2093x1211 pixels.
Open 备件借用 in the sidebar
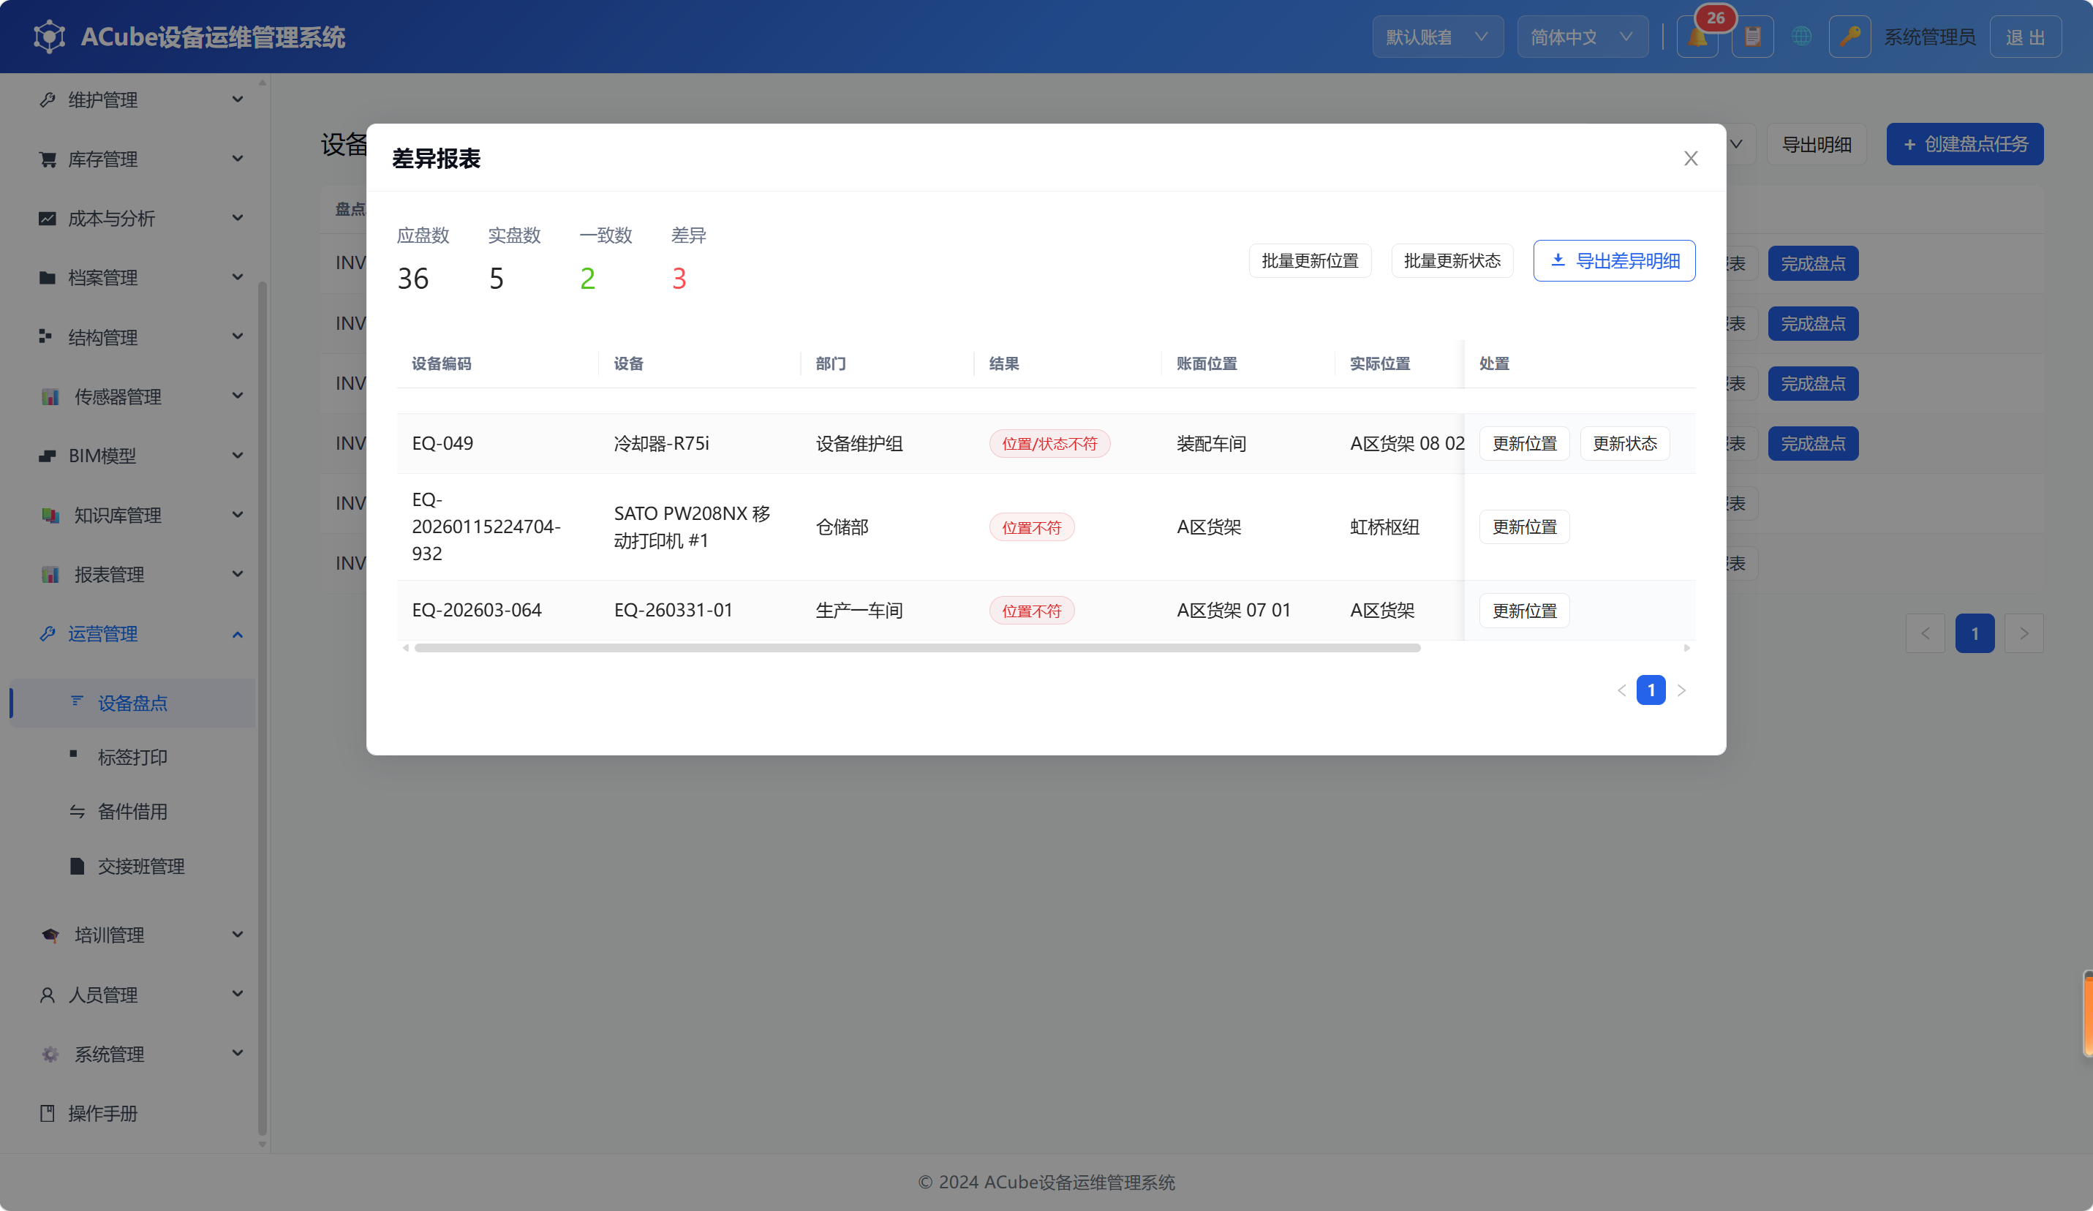(133, 812)
